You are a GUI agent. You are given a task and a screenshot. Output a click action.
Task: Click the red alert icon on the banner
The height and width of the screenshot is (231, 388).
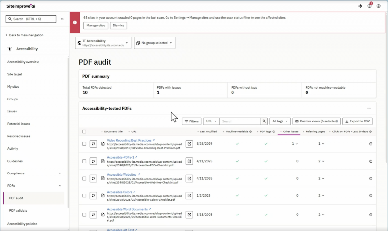point(75,22)
